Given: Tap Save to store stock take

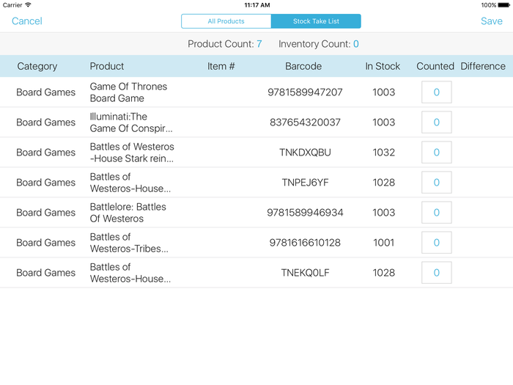Looking at the screenshot, I should coord(492,21).
